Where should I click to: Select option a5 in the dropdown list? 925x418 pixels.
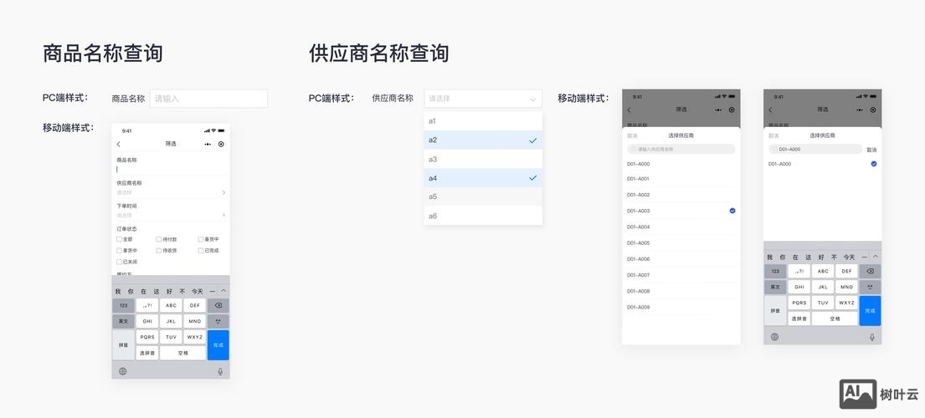coord(482,196)
